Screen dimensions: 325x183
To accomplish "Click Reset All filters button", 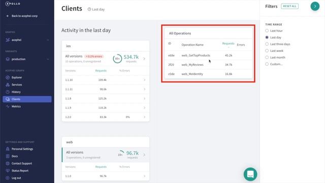I will click(289, 6).
